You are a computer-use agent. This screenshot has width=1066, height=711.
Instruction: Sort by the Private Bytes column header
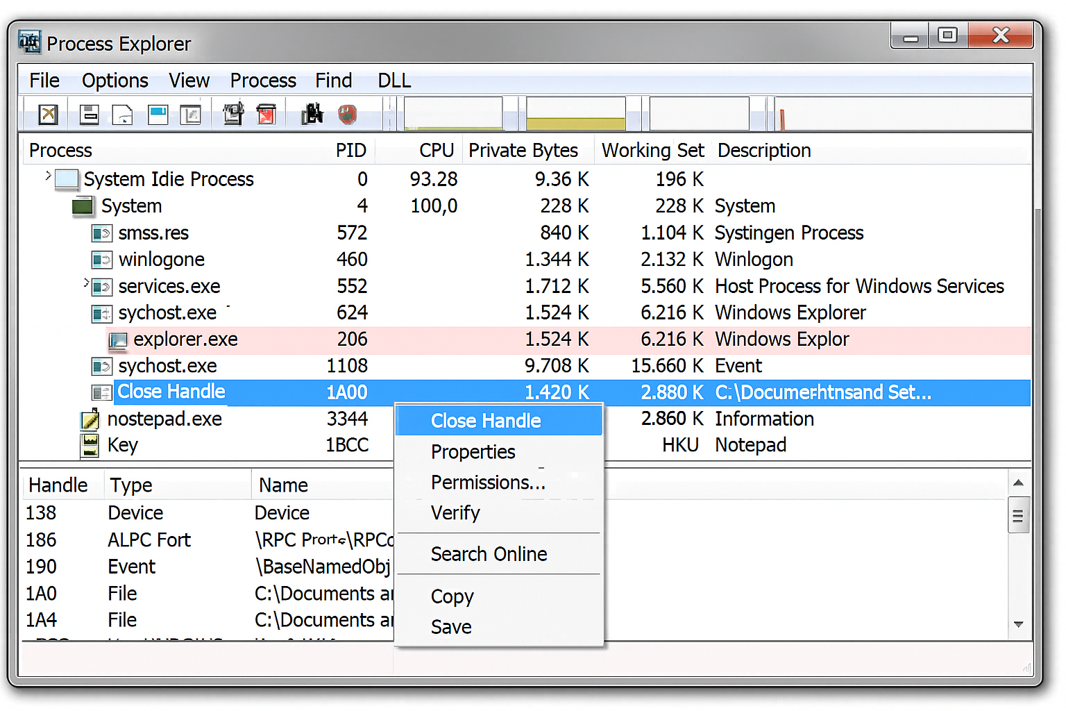(523, 151)
